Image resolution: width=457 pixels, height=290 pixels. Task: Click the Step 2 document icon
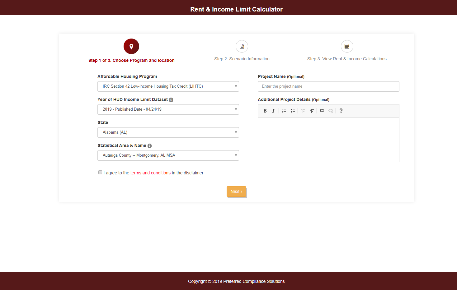click(x=242, y=46)
